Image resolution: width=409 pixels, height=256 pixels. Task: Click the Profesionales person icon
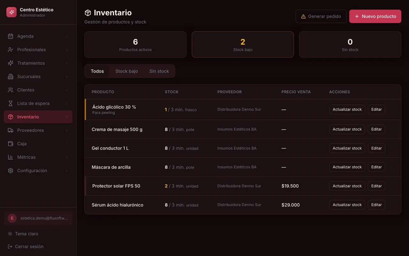coord(11,50)
